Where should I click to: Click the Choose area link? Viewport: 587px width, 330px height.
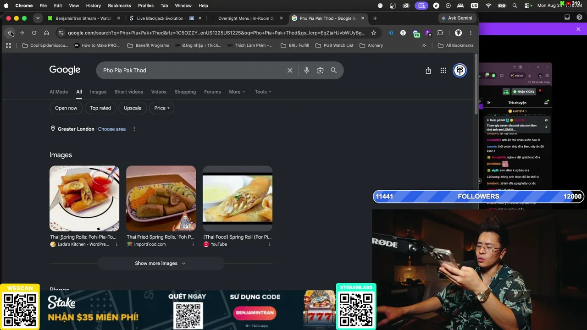112,129
